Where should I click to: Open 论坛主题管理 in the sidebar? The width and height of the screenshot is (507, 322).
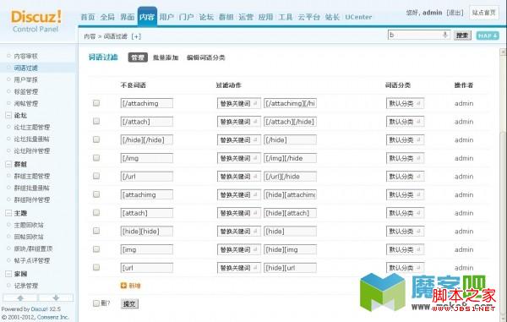coord(32,127)
